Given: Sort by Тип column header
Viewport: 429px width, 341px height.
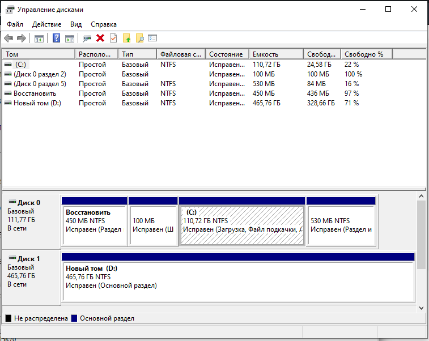Looking at the screenshot, I should click(x=138, y=54).
